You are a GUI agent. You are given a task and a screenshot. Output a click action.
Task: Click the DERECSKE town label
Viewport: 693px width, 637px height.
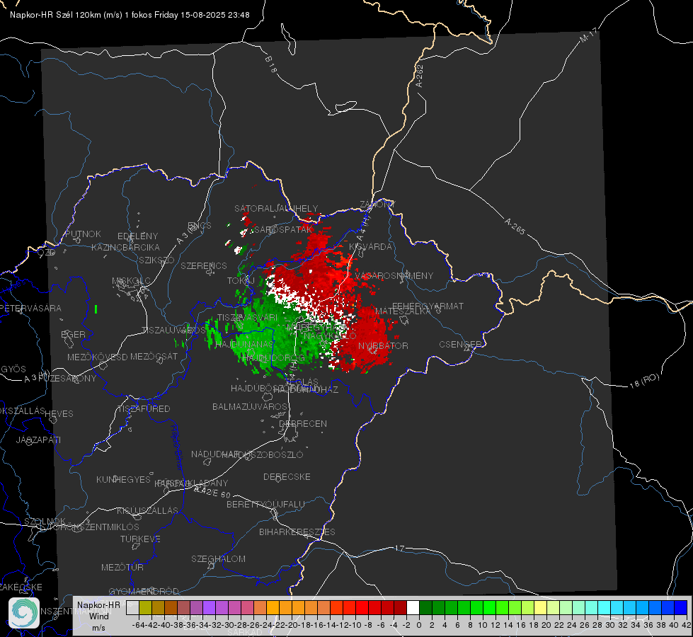pos(287,476)
